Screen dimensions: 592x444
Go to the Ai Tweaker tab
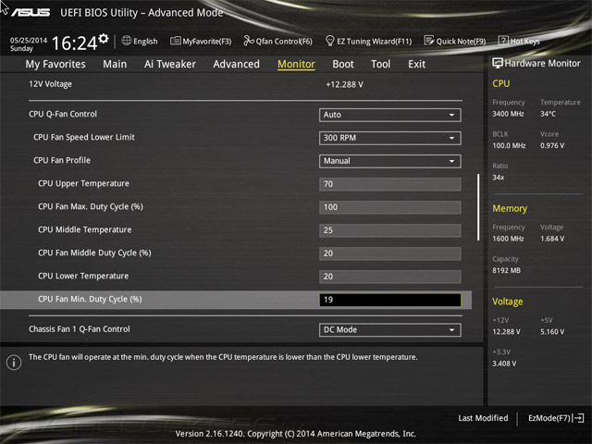170,64
